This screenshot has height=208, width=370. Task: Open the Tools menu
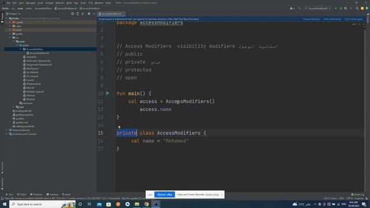coord(83,3)
